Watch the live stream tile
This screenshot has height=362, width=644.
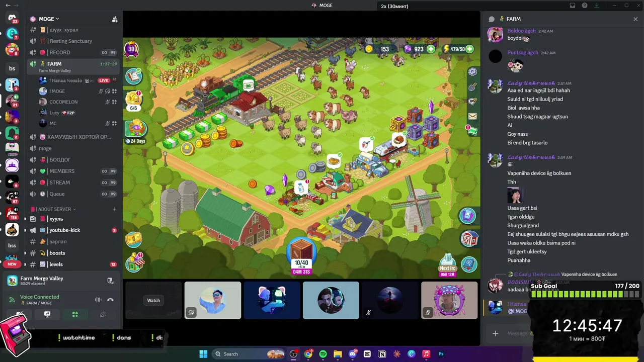[153, 300]
